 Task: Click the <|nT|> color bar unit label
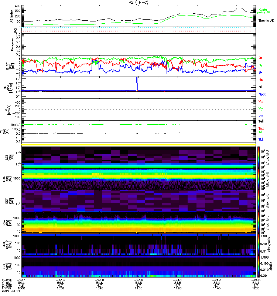[271, 266]
